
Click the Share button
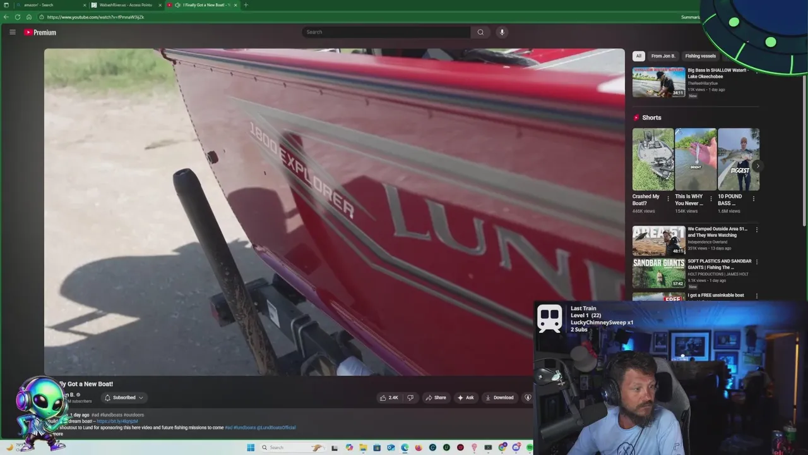pyautogui.click(x=436, y=397)
